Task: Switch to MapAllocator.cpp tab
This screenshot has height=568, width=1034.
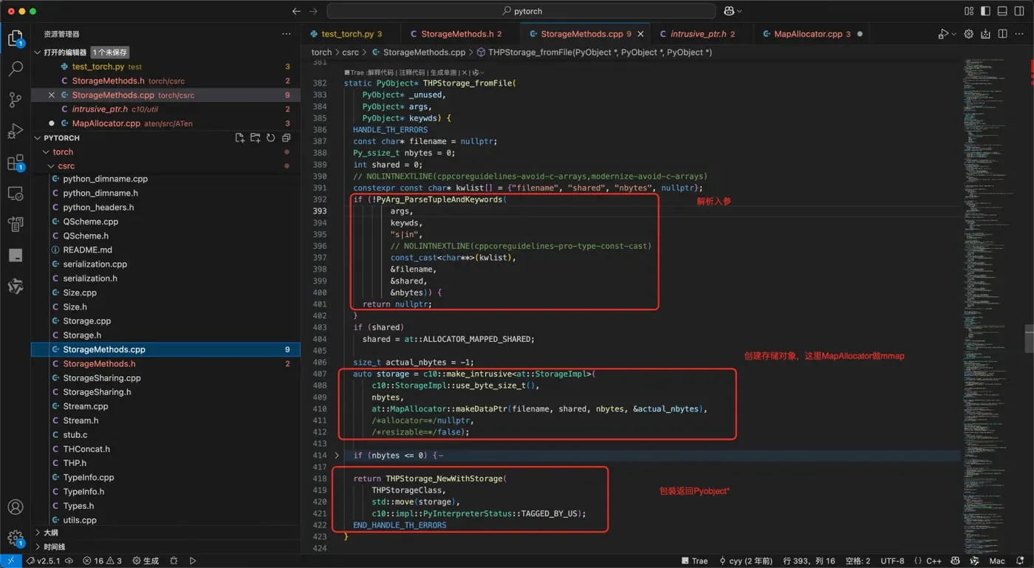Action: tap(810, 34)
